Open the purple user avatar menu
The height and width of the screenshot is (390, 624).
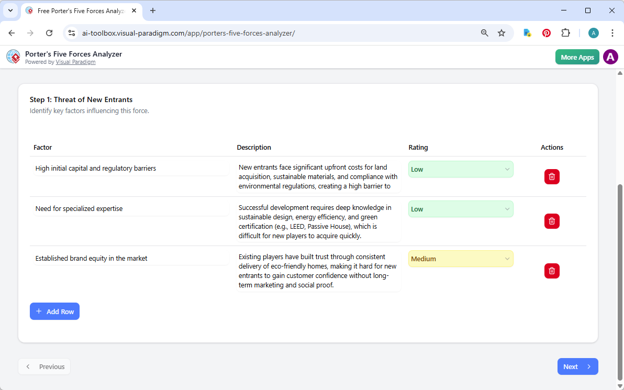point(610,57)
